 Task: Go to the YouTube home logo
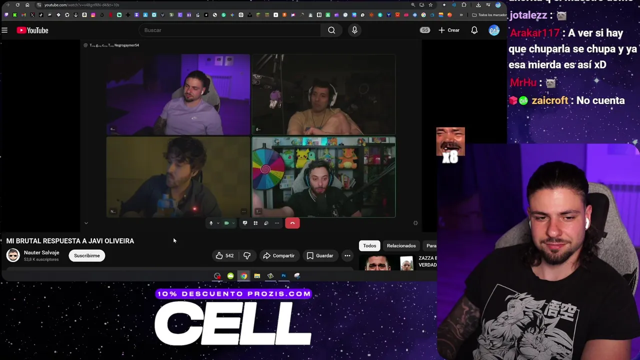click(32, 30)
